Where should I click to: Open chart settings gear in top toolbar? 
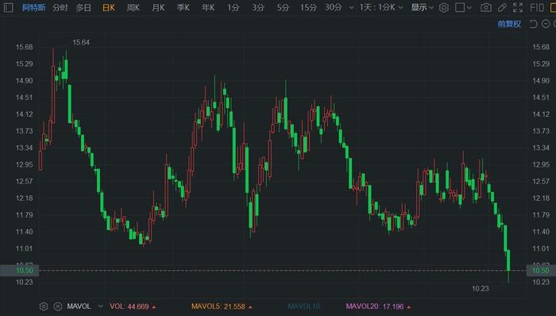pos(443,7)
